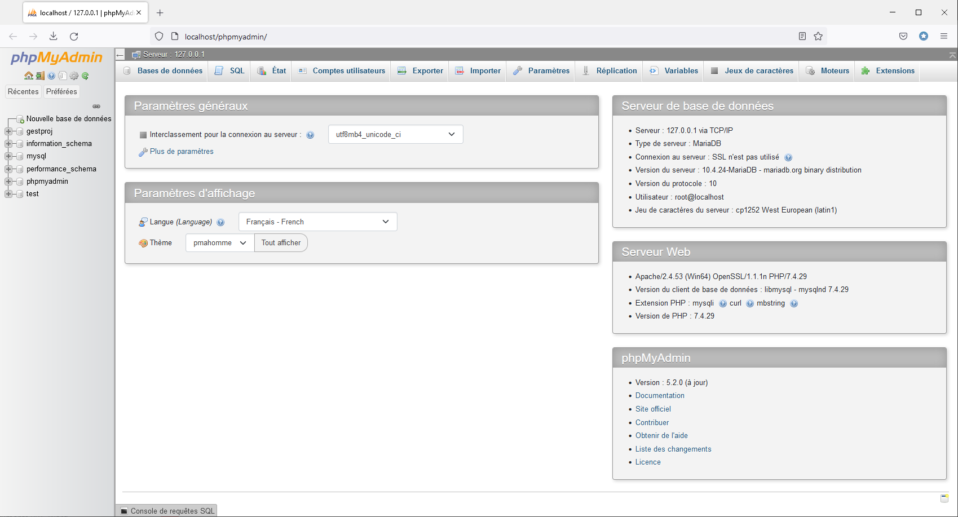Expand the gestproj database tree node
Viewport: 958px width, 517px height.
click(x=8, y=131)
